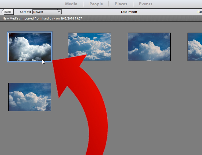Image resolution: width=202 pixels, height=155 pixels.
Task: Click the Sort By label text
Action: tap(25, 12)
